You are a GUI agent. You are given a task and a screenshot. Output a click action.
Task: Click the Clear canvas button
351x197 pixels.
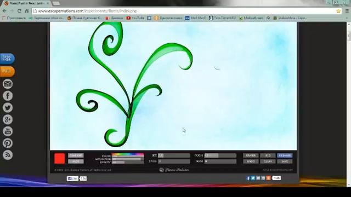coord(268,161)
